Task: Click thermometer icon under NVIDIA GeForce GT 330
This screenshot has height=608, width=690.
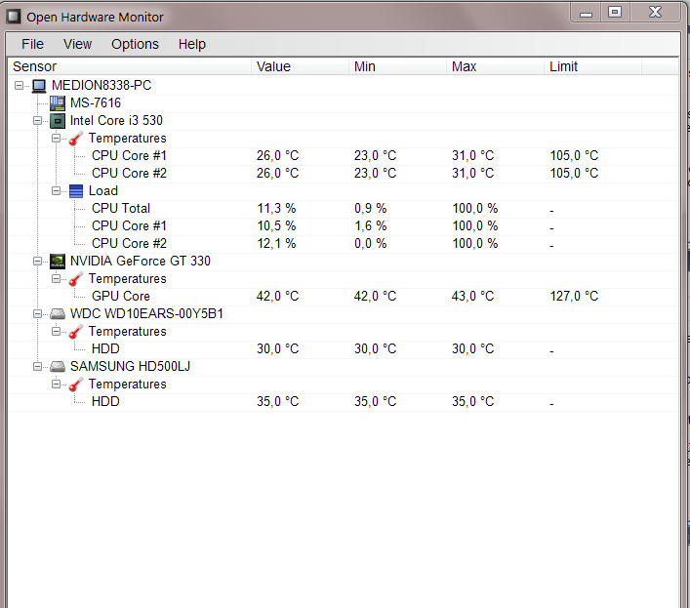Action: 76,279
